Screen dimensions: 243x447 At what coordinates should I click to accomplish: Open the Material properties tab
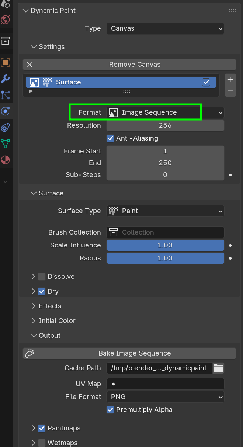coord(6,160)
